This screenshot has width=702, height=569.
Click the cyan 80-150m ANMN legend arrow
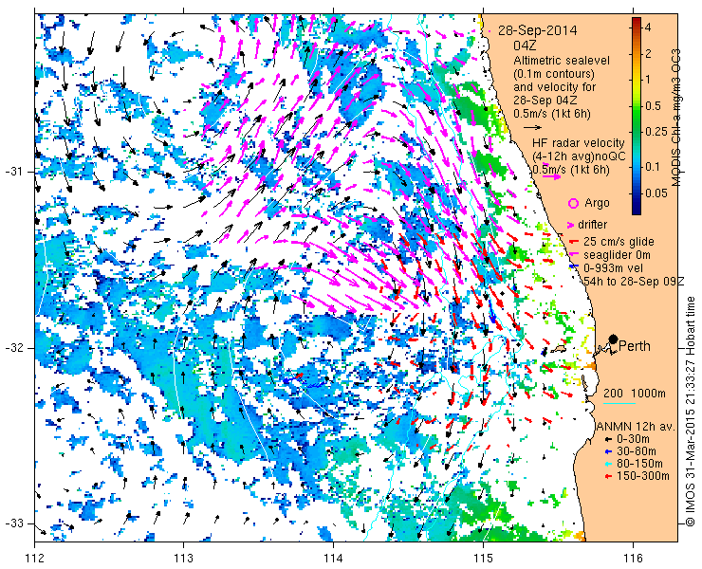(607, 464)
